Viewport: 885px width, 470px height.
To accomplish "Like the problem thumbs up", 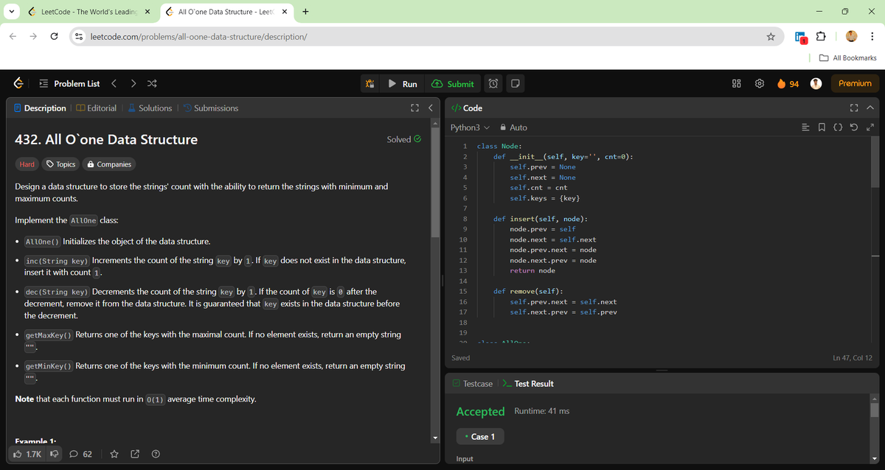I will pyautogui.click(x=28, y=454).
